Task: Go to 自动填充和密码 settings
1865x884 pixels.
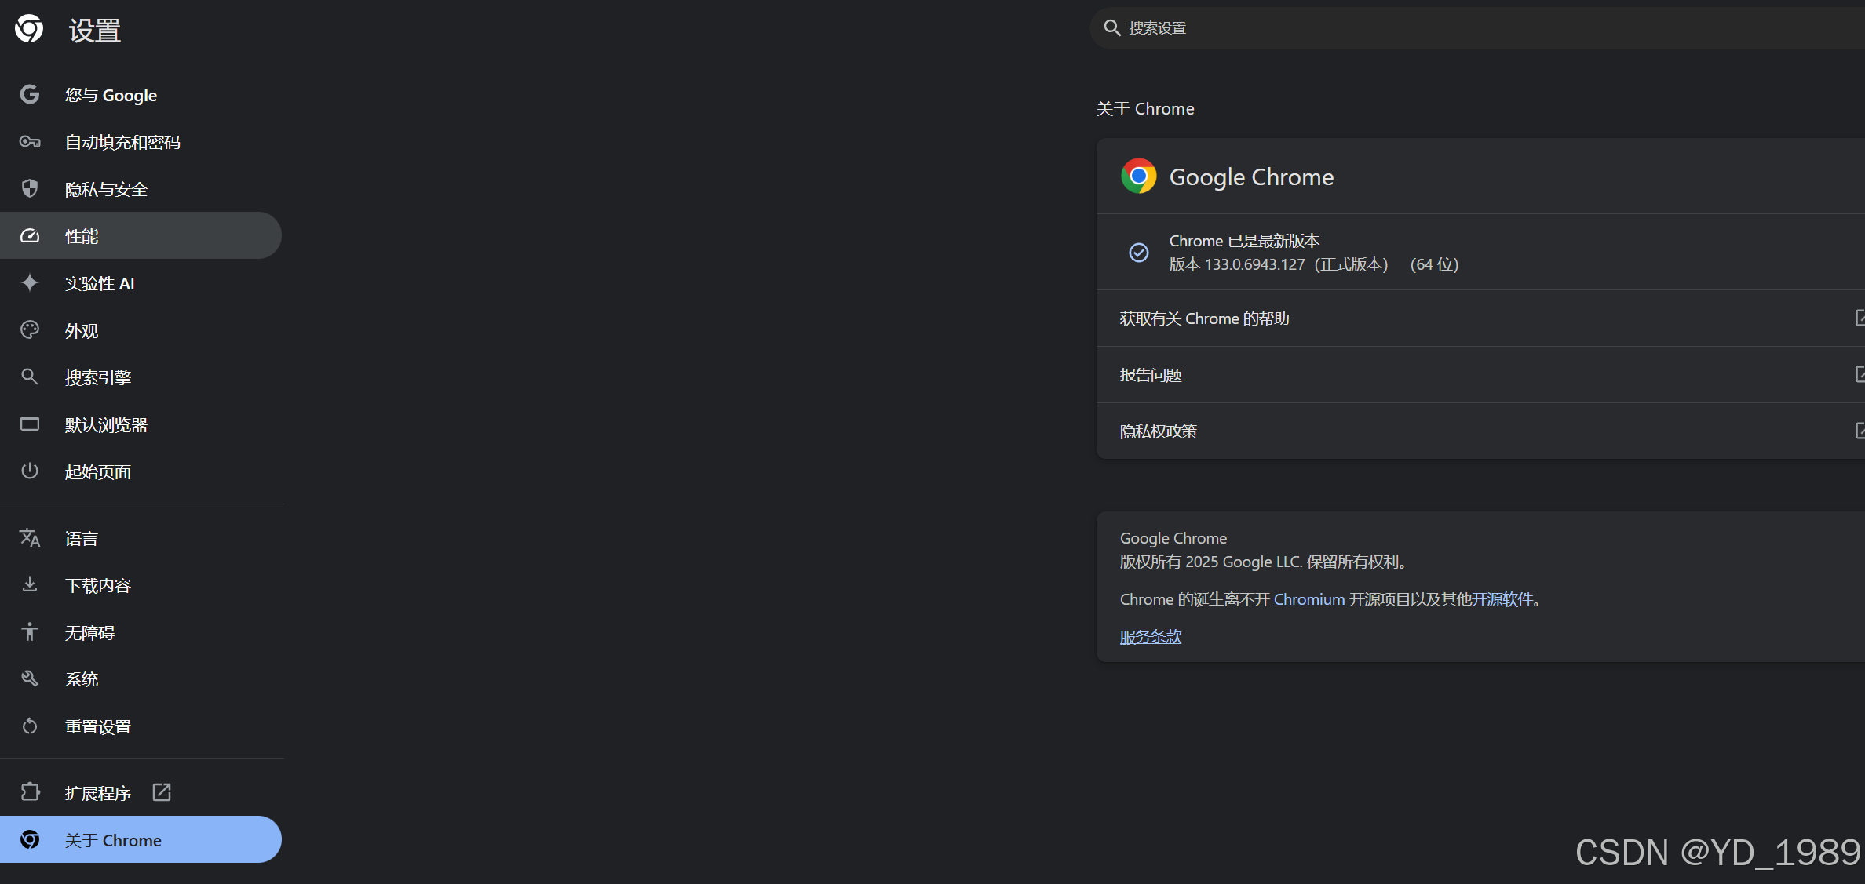Action: point(141,142)
